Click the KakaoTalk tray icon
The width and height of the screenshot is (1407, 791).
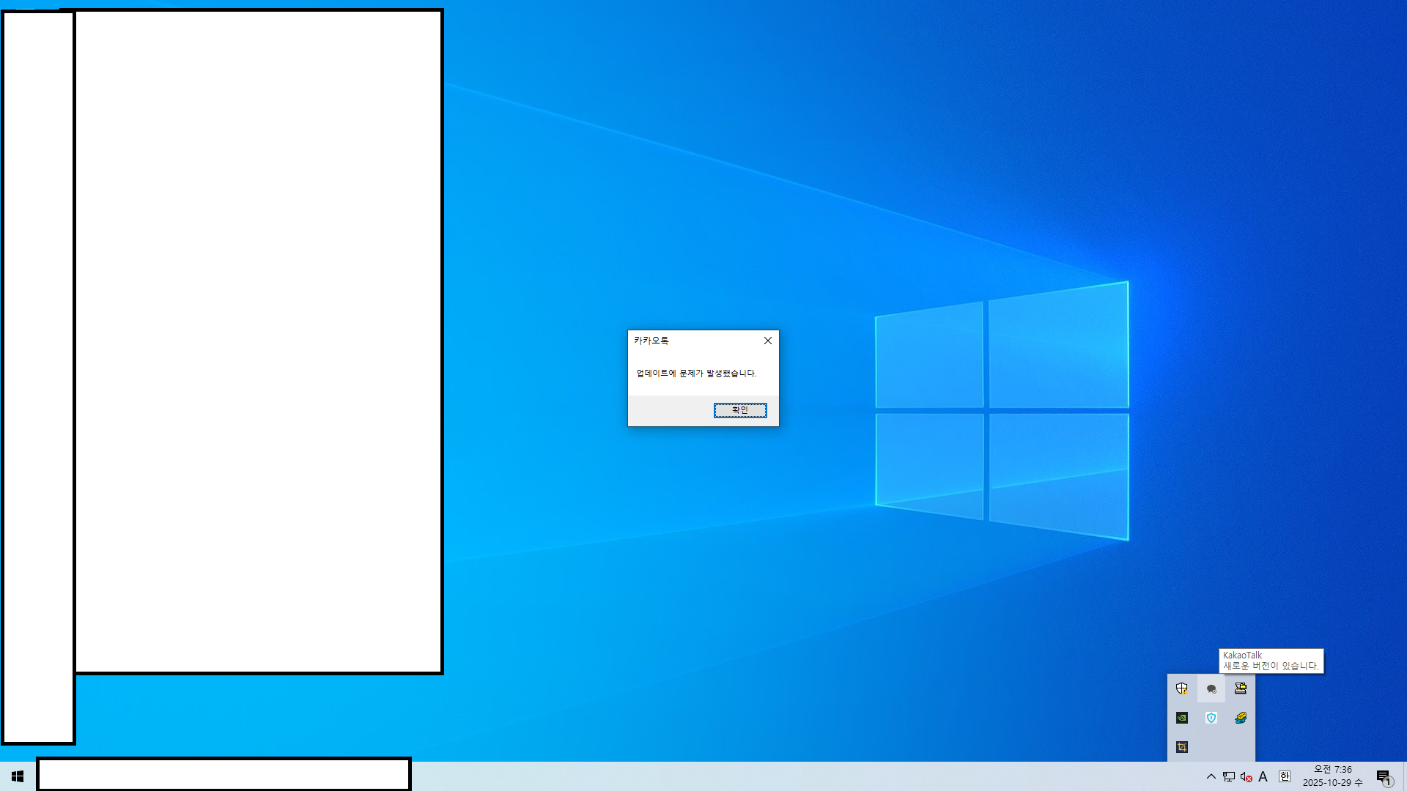[x=1211, y=688]
